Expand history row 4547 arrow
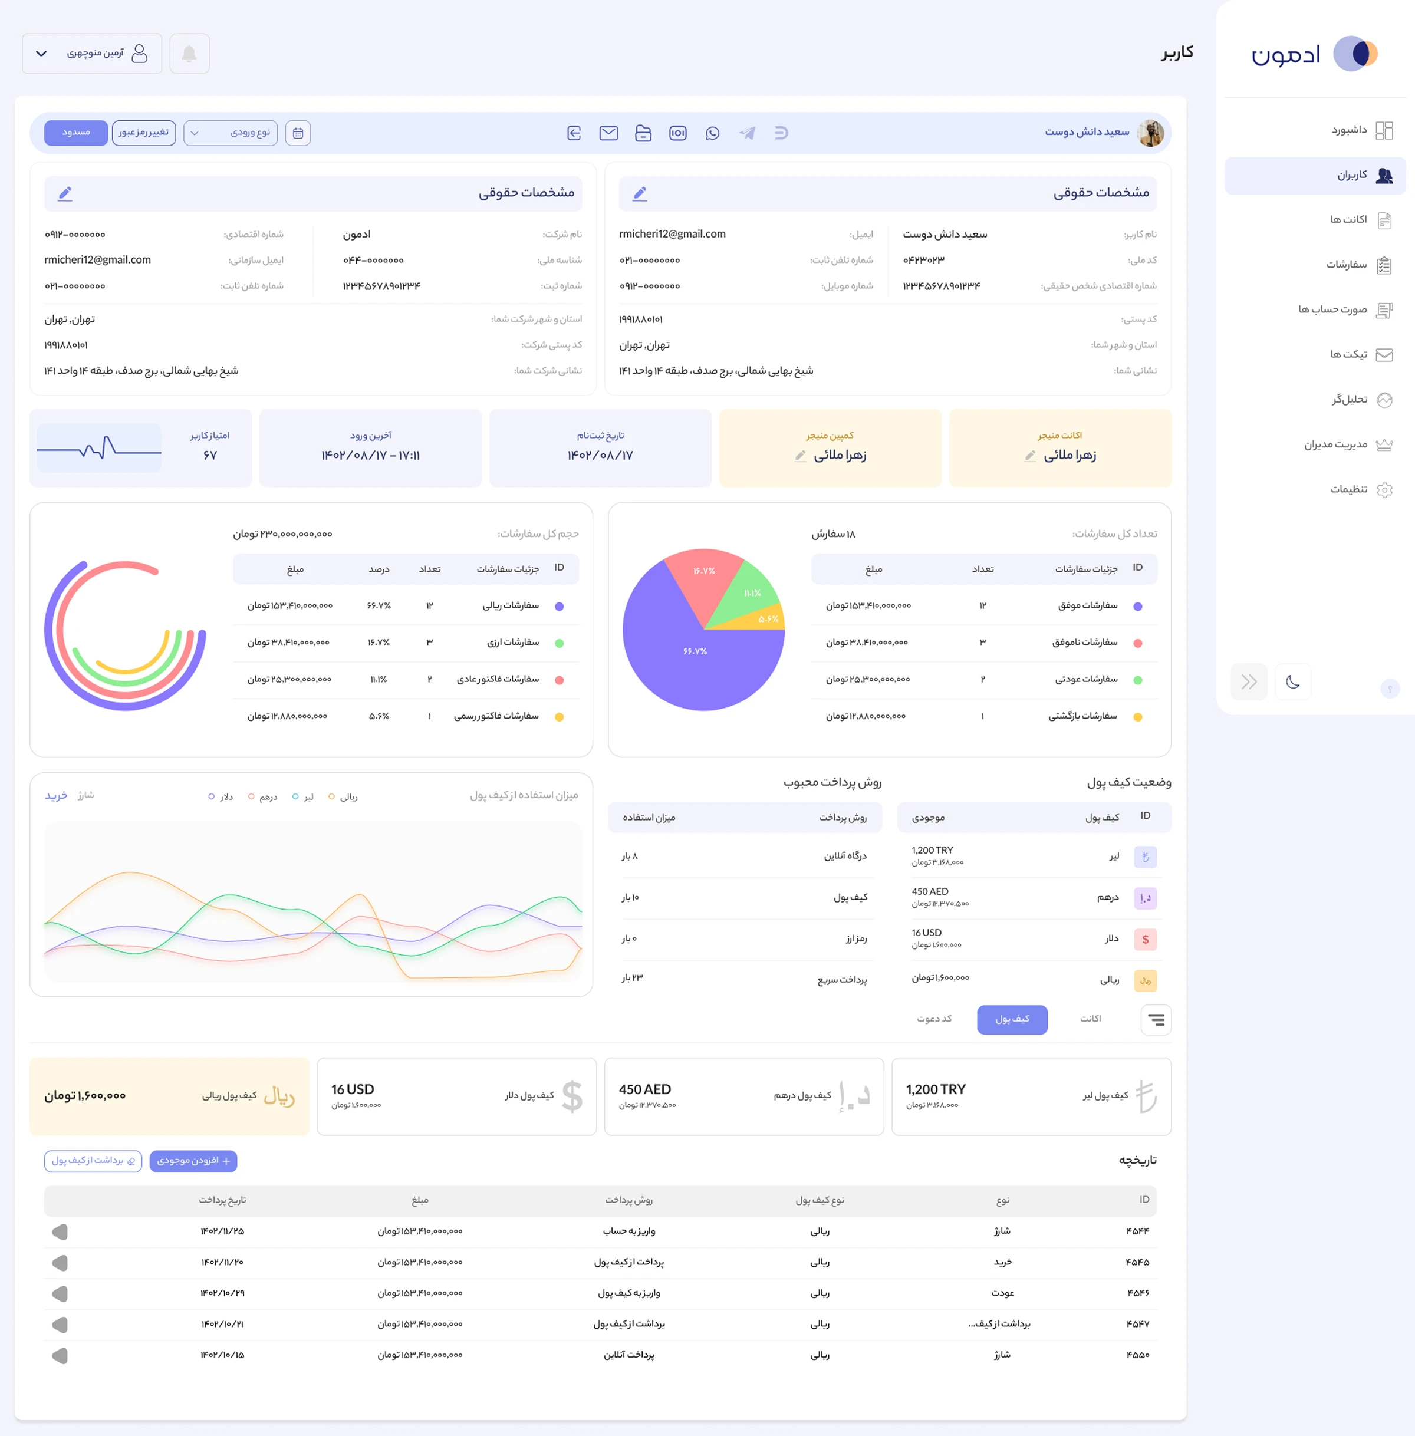Screen dimensions: 1415x1436 coord(60,1325)
